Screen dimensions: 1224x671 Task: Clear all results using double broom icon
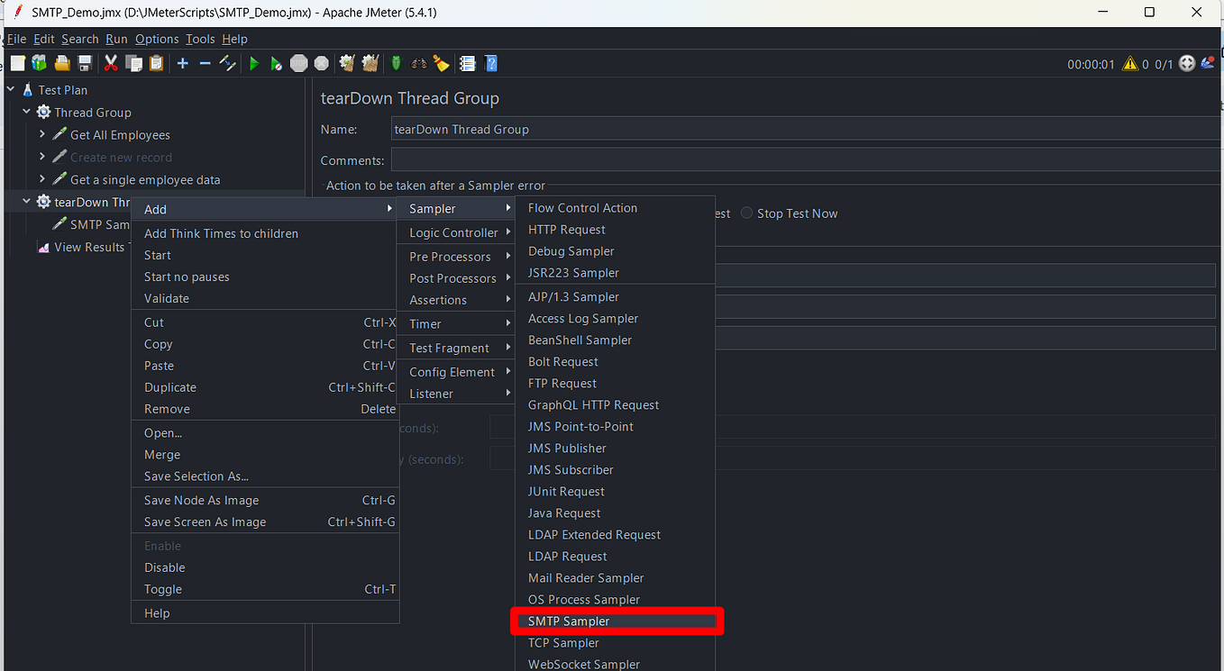(370, 63)
